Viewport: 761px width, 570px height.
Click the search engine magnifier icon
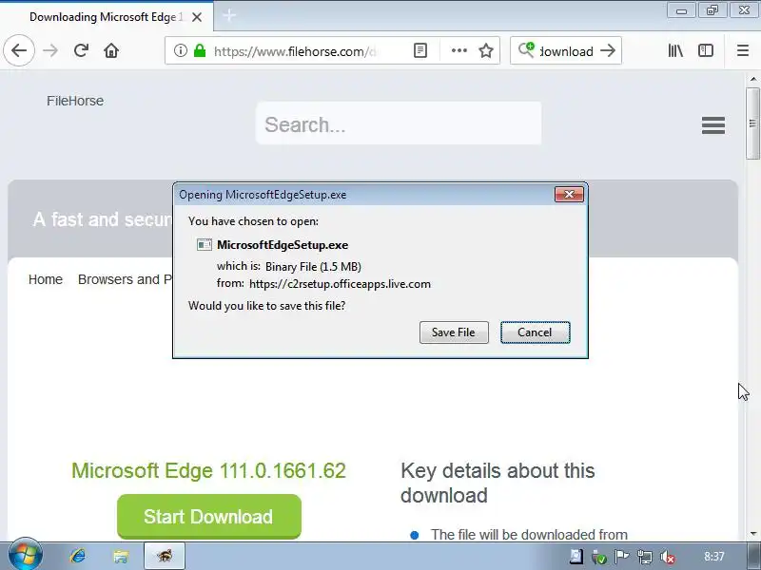(x=526, y=50)
